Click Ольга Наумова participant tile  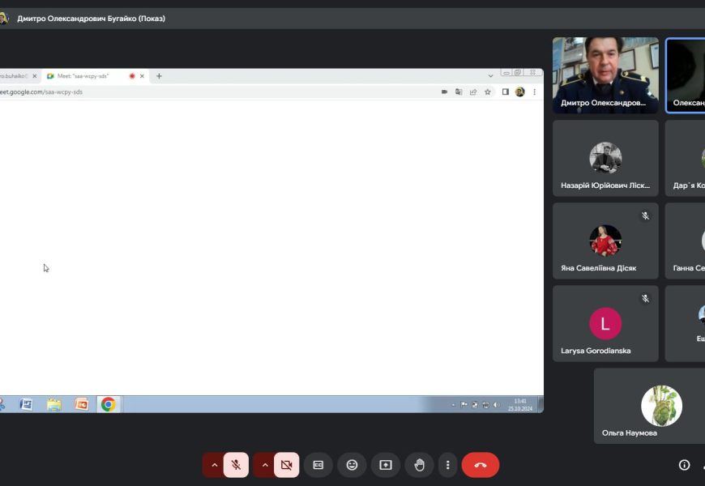click(x=649, y=406)
